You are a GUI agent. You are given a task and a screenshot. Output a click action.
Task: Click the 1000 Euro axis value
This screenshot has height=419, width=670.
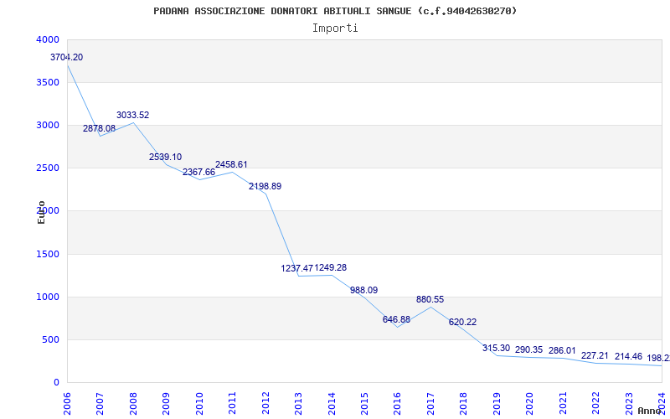49,297
